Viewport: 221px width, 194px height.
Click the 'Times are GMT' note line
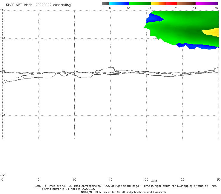coord(125,186)
